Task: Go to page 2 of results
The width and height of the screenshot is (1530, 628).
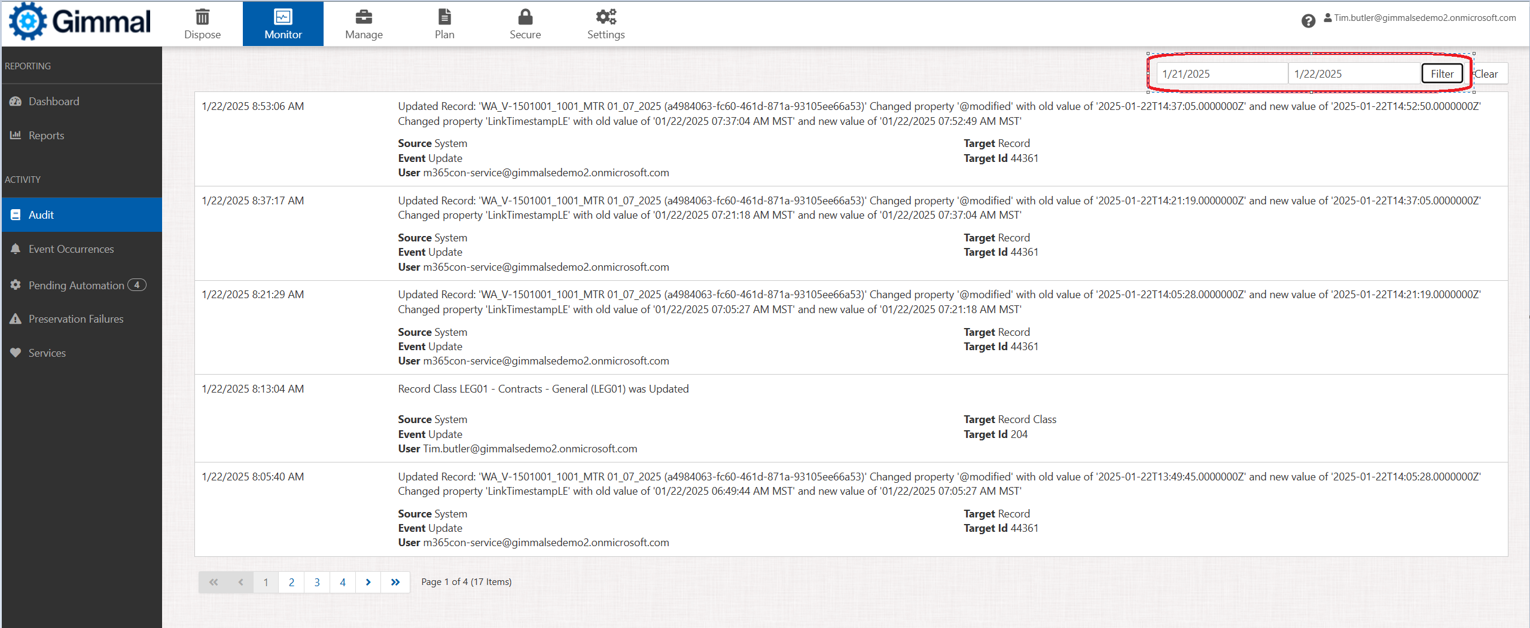Action: 291,583
